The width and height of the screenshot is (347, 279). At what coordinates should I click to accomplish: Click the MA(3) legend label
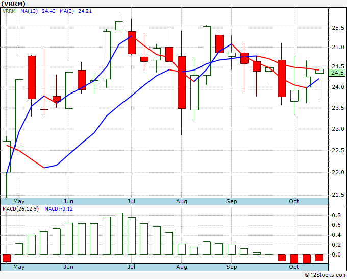pos(67,11)
